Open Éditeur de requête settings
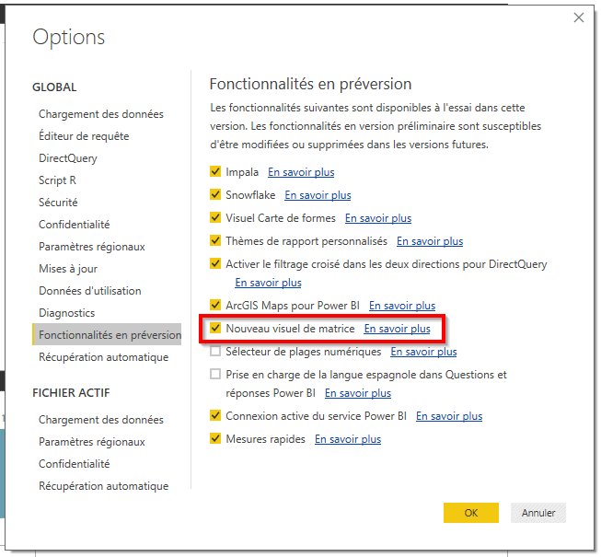 point(84,136)
